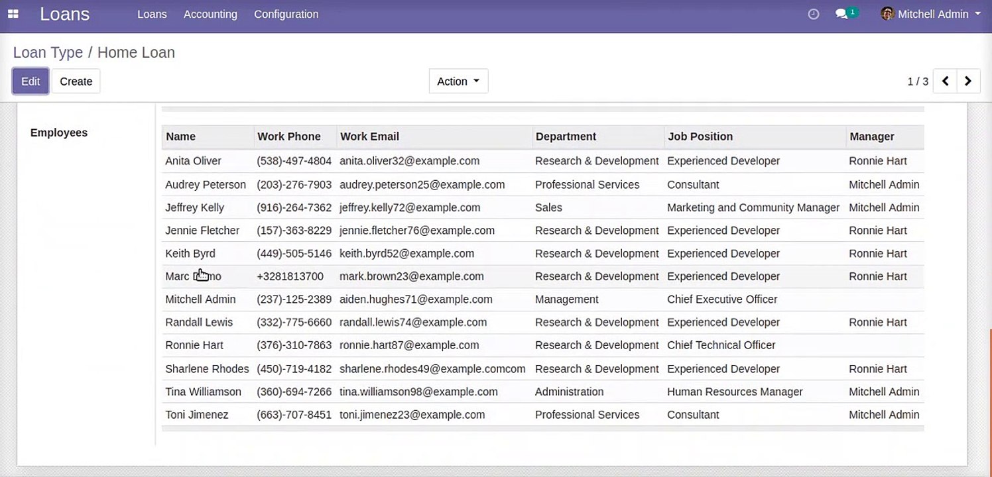Select Ronnie Hart name in Name column

[194, 345]
